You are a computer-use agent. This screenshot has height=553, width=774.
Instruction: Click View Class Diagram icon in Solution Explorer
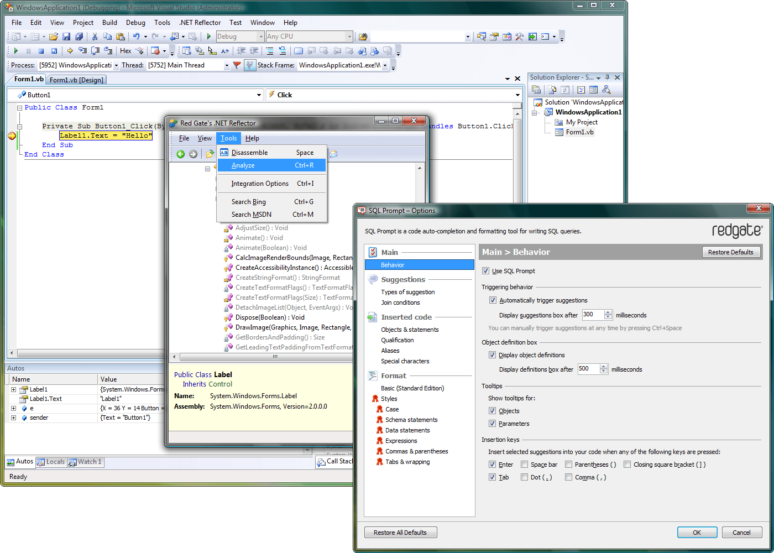[x=606, y=90]
